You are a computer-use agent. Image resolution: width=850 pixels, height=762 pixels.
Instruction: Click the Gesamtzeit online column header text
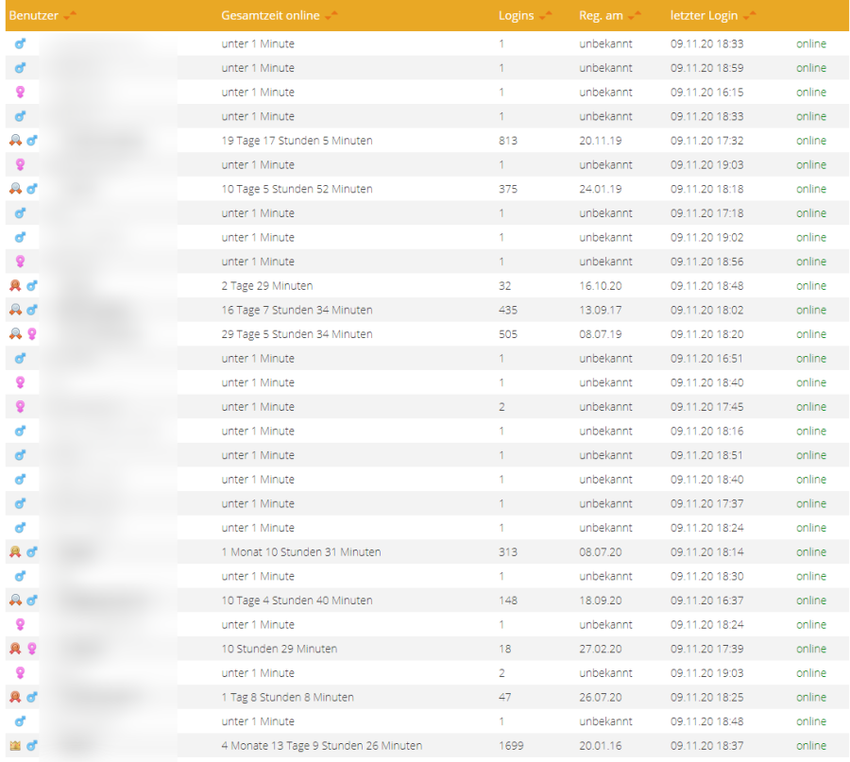[x=270, y=16]
